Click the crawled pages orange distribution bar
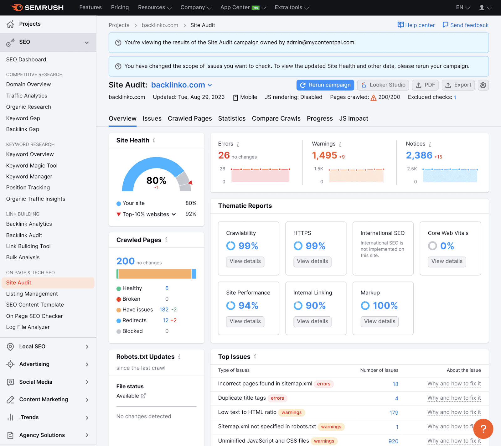The height and width of the screenshot is (446, 501). coord(155,274)
